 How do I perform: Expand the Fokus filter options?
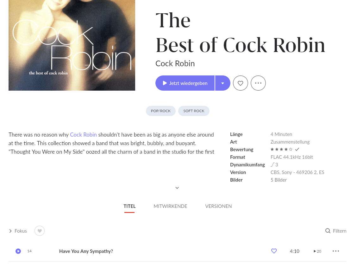coord(18,231)
